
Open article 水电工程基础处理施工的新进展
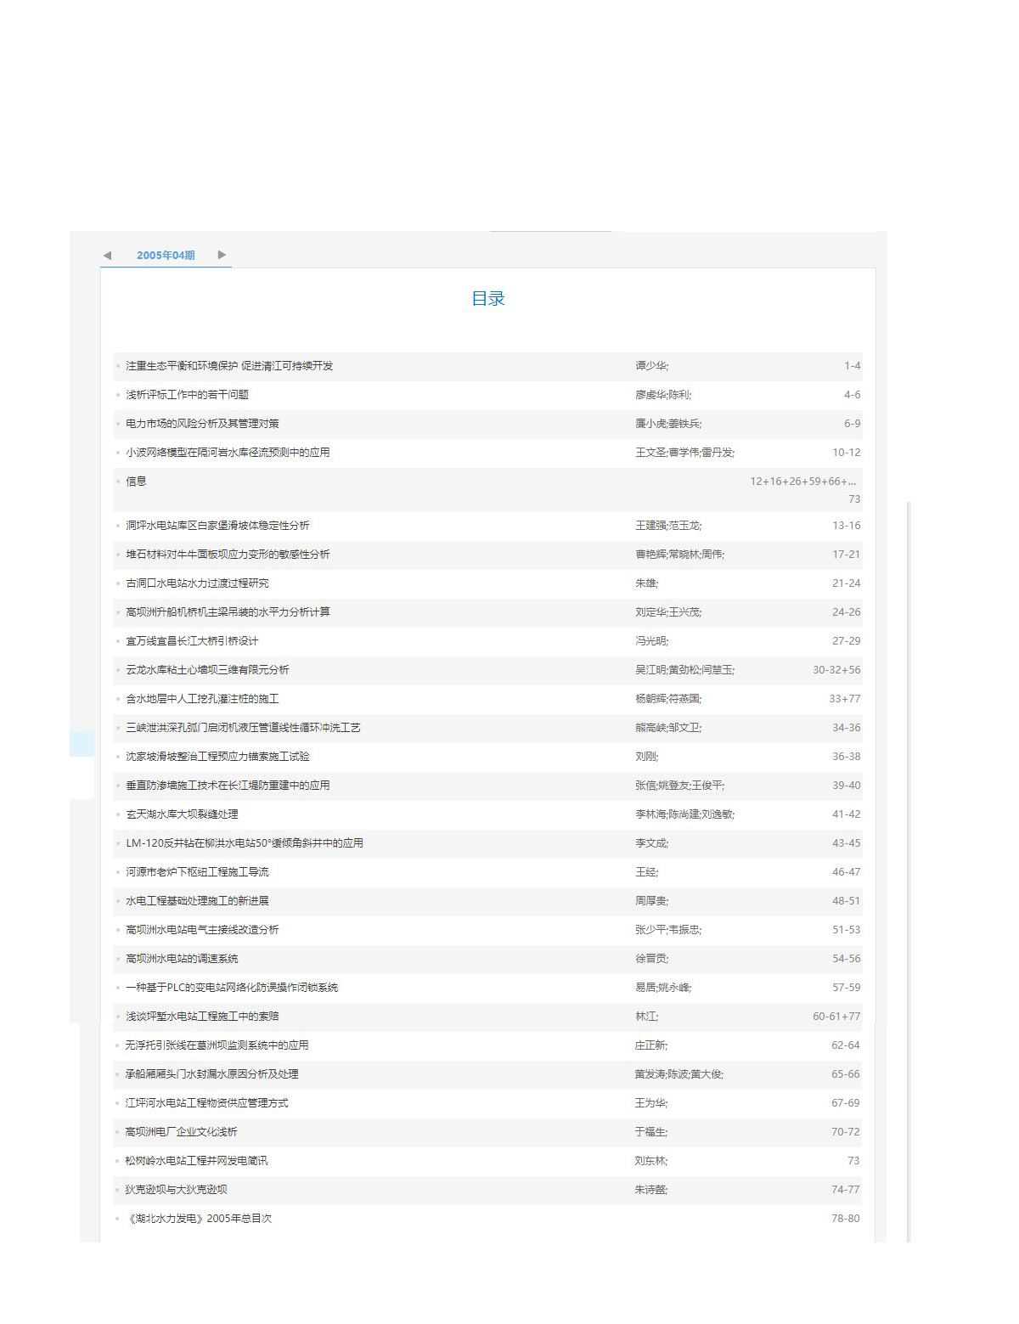[x=197, y=901]
